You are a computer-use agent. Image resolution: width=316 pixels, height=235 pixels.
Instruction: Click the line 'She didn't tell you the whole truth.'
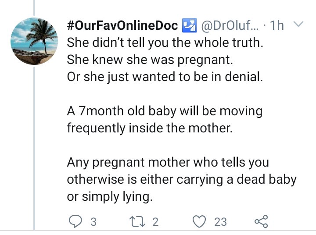(165, 43)
